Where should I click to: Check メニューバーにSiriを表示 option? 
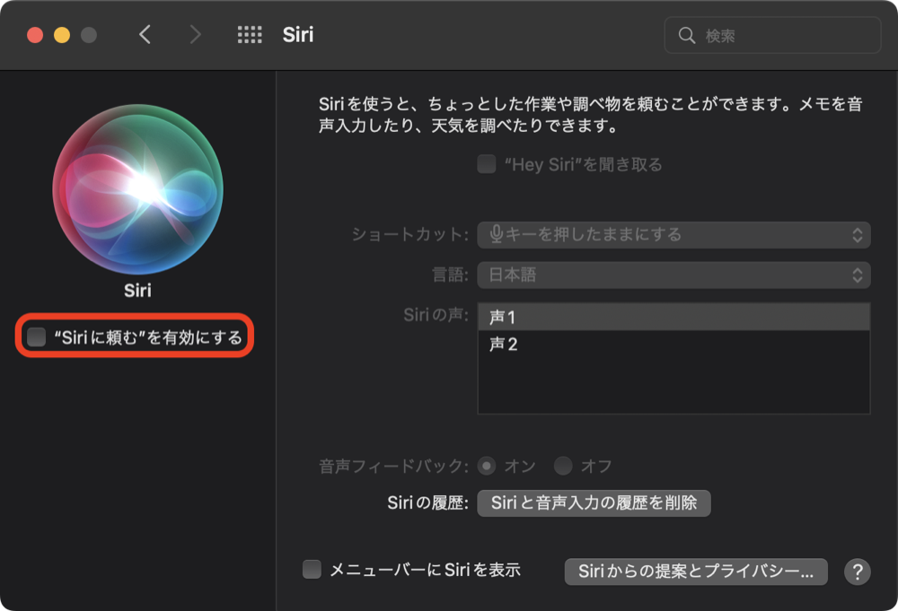[313, 569]
